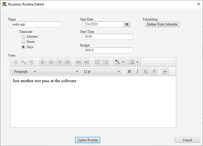Image resolution: width=203 pixels, height=146 pixels.
Task: Decrease indent (outdent) in notes
Action: (79, 62)
